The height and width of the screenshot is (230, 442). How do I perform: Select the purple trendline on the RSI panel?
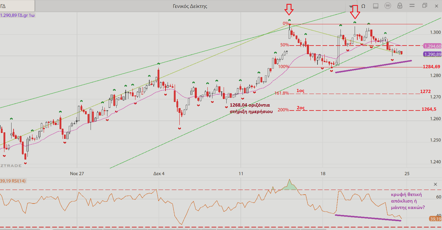368,218
